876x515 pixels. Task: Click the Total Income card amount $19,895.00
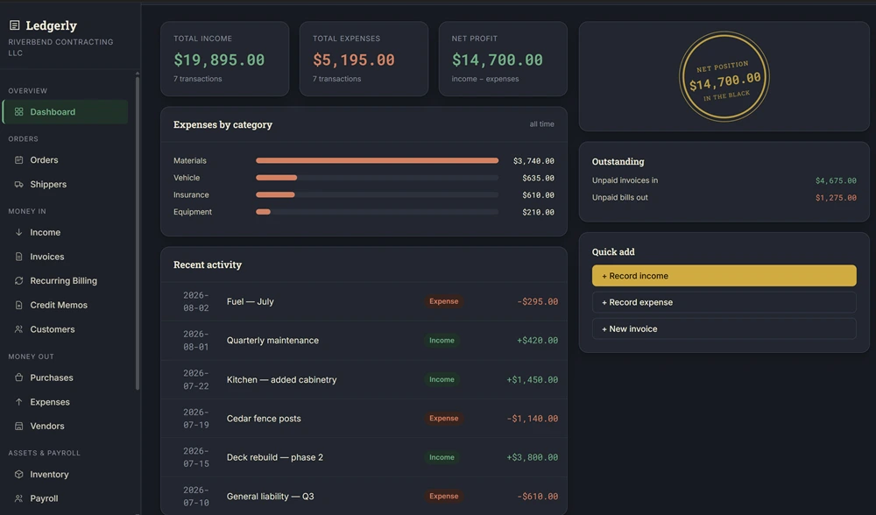(x=219, y=60)
